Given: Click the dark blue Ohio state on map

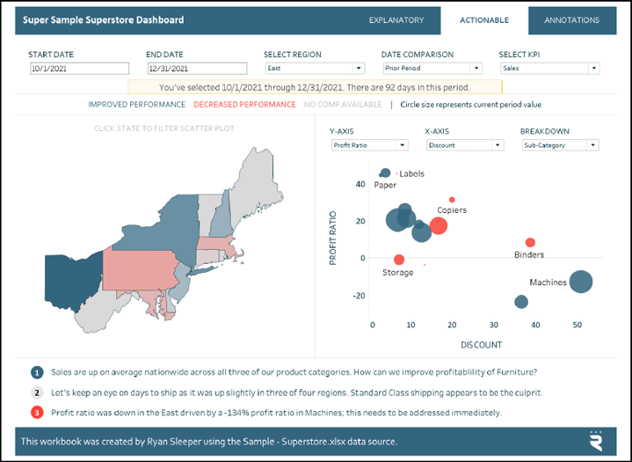Looking at the screenshot, I should coord(70,282).
